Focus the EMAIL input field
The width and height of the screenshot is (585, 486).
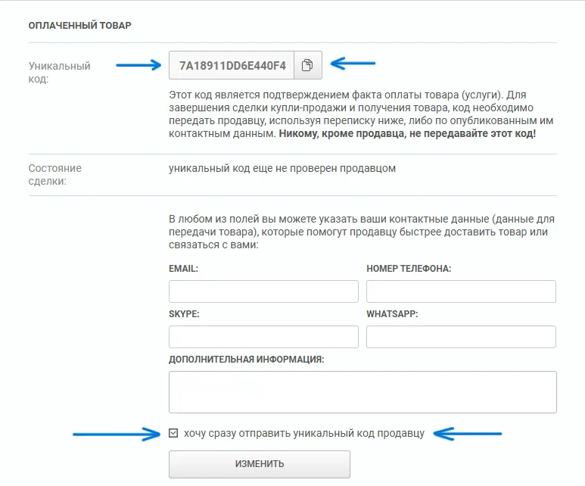point(263,291)
